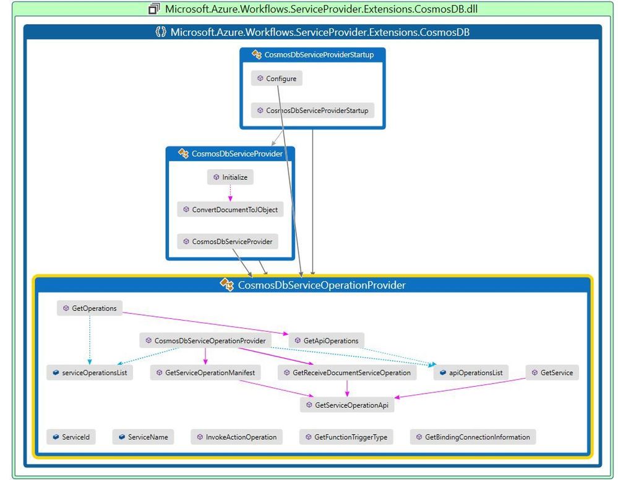This screenshot has width=618, height=480.
Task: Select the GetApiOperations node
Action: click(327, 340)
